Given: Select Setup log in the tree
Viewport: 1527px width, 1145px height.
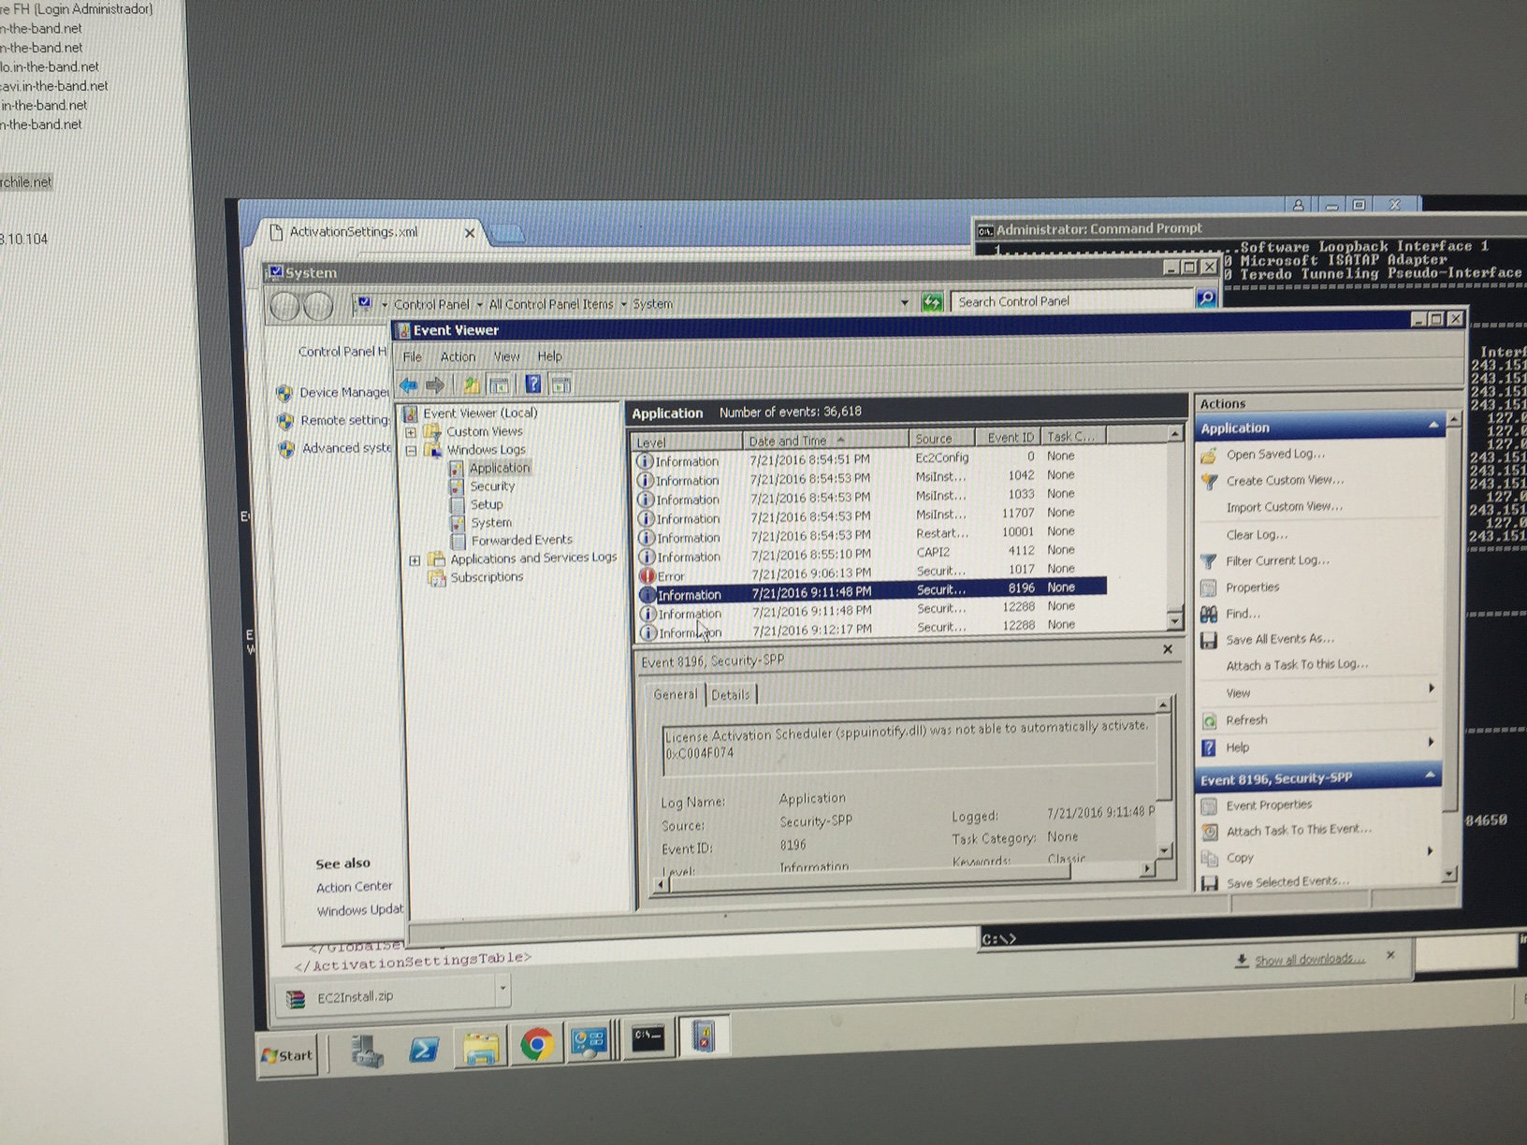Looking at the screenshot, I should pyautogui.click(x=487, y=504).
